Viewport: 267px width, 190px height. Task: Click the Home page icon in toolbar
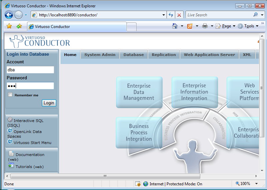[x=175, y=26]
